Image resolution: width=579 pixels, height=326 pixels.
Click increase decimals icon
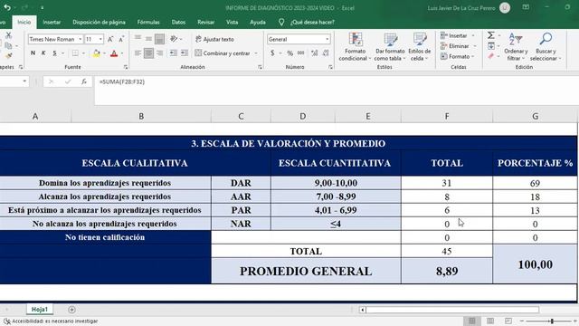click(314, 53)
